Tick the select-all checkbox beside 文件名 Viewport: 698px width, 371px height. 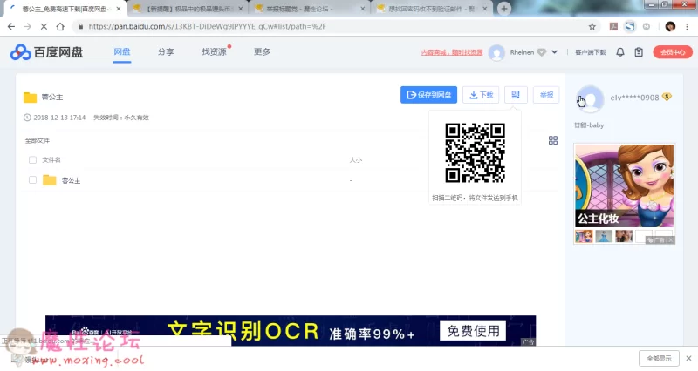tap(32, 160)
